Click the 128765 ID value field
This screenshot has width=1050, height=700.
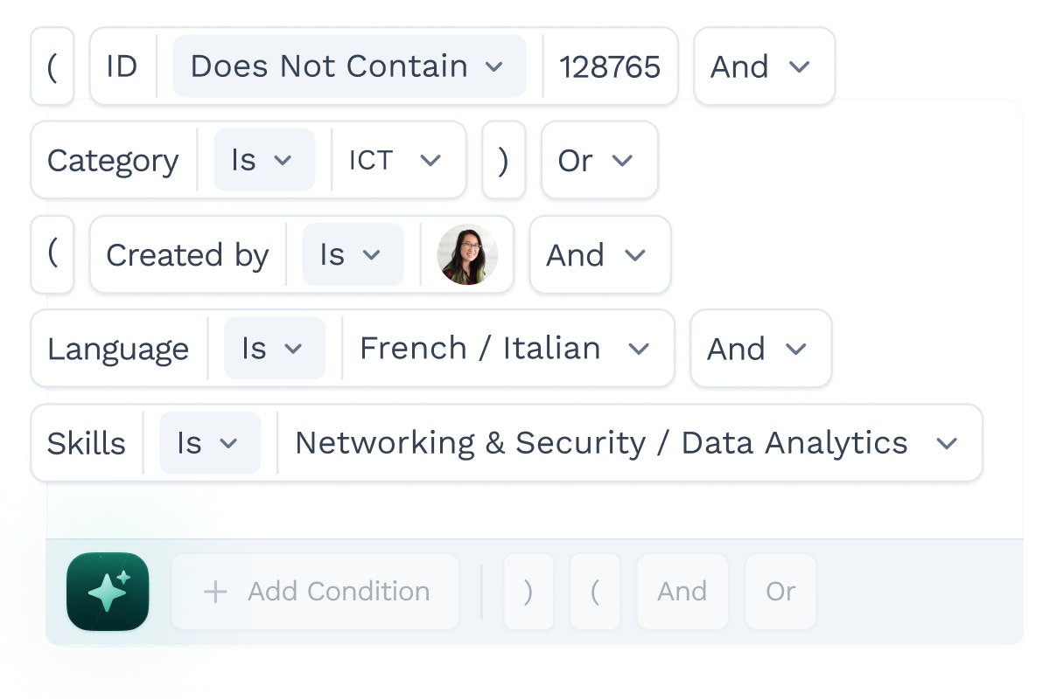click(610, 66)
